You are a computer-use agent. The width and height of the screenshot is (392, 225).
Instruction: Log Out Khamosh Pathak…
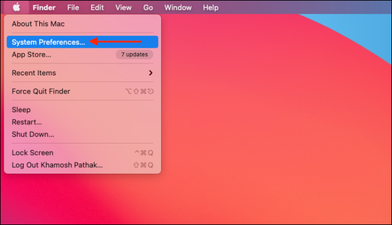pos(83,165)
